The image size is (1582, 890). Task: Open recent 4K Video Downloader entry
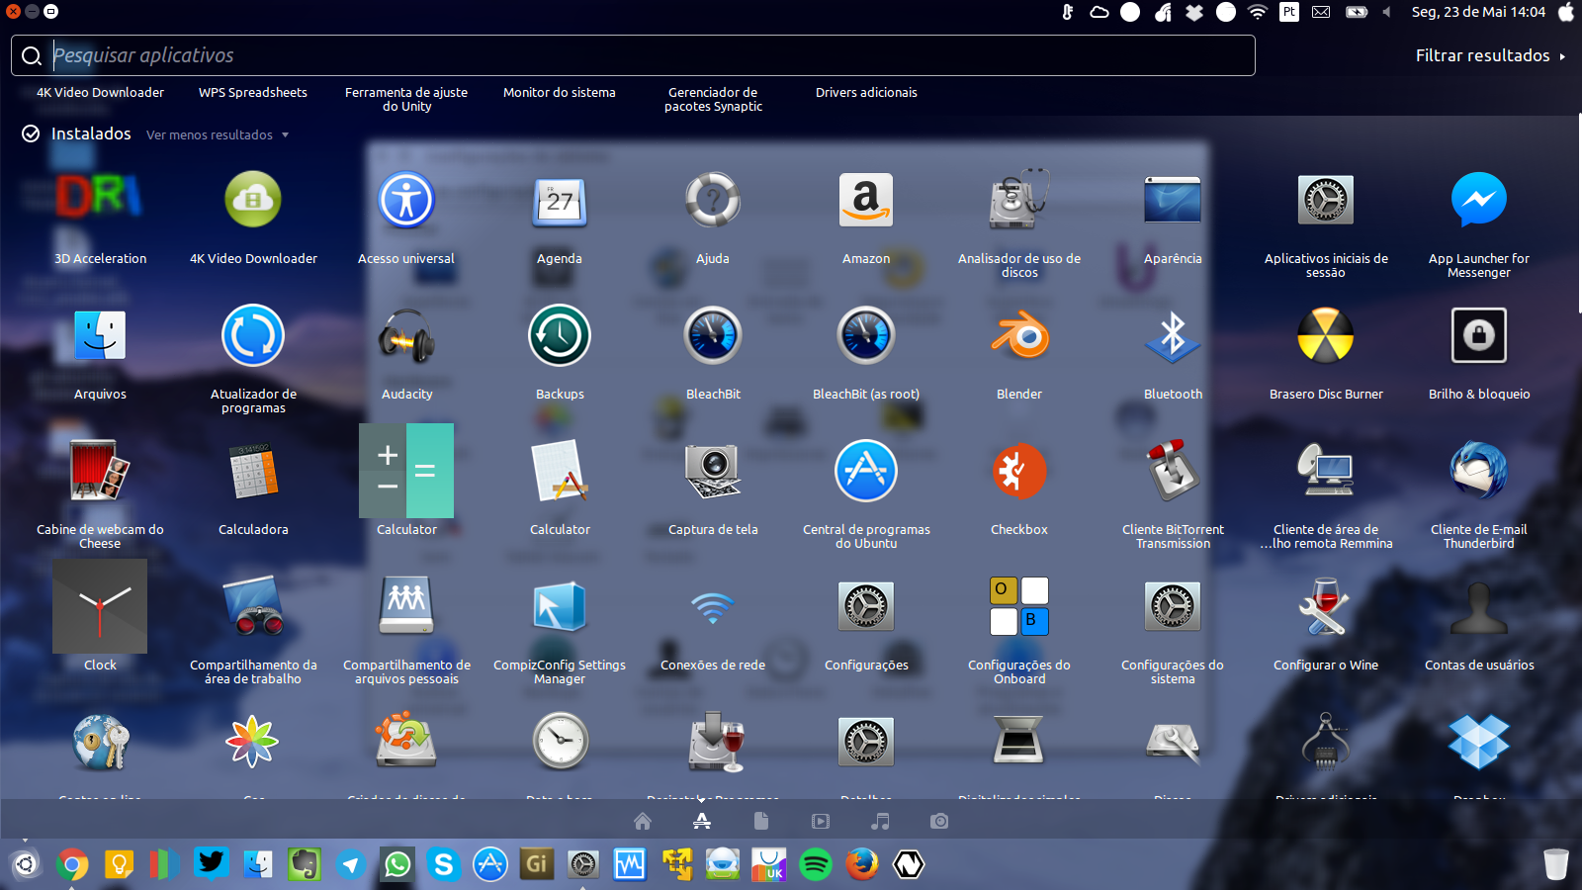(100, 92)
